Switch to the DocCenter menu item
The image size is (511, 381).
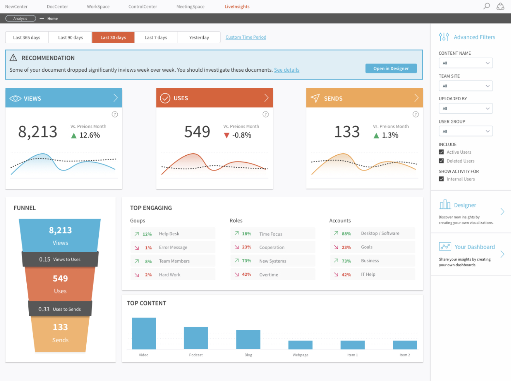pyautogui.click(x=57, y=7)
